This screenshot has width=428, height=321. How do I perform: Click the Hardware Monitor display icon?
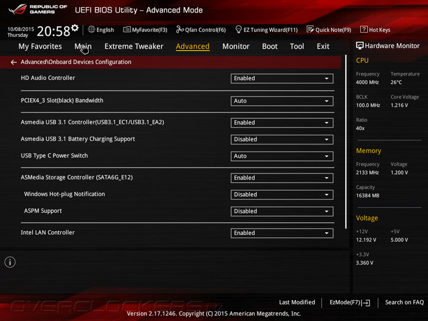click(x=360, y=46)
